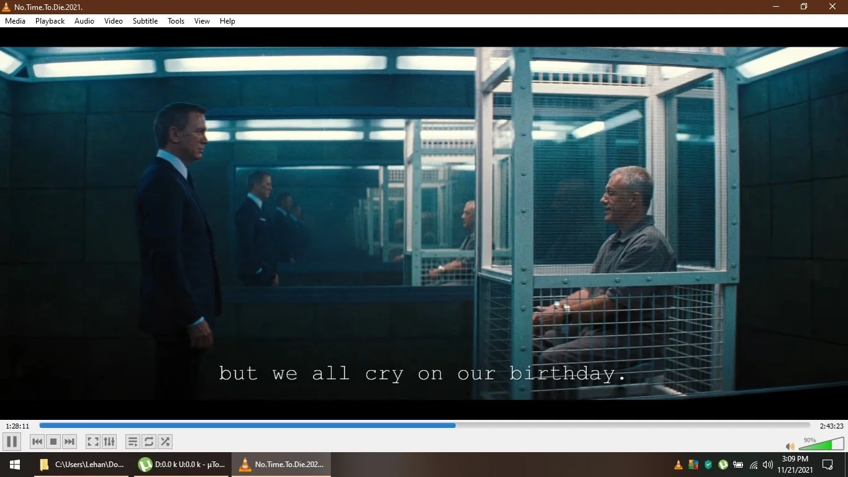Click the elapsed time 1:28:11 label
The width and height of the screenshot is (848, 477).
click(x=17, y=426)
